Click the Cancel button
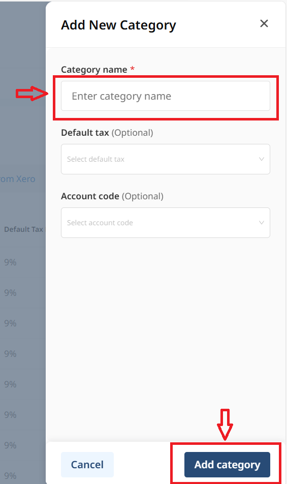The height and width of the screenshot is (484, 287). tap(87, 465)
